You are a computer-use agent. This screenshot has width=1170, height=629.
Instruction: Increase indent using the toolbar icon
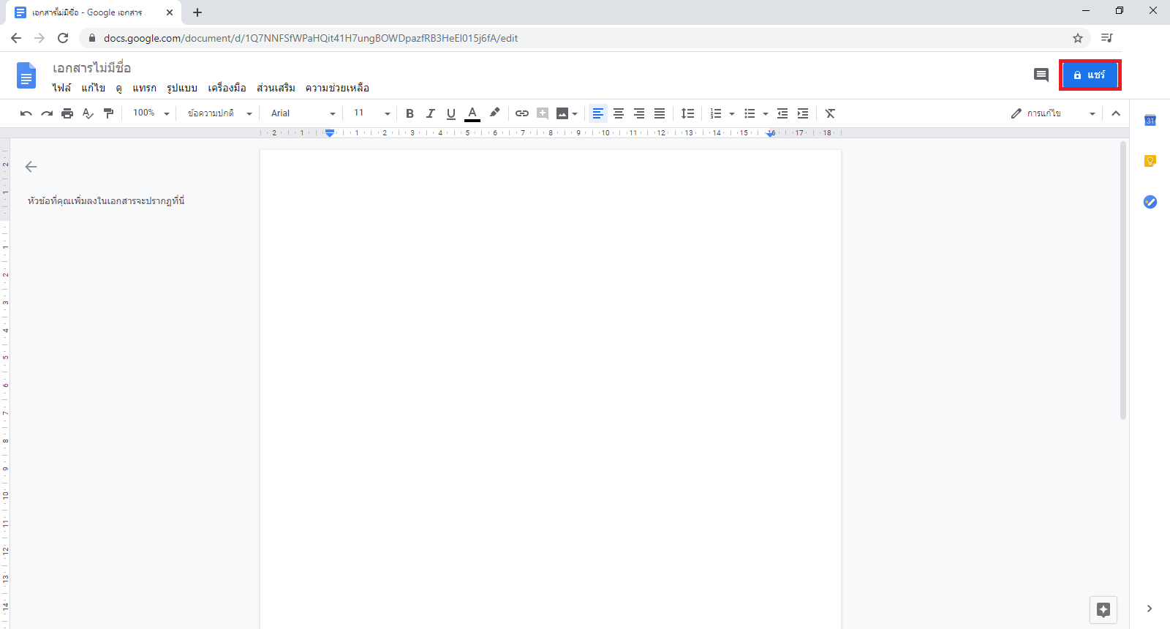[x=803, y=113]
